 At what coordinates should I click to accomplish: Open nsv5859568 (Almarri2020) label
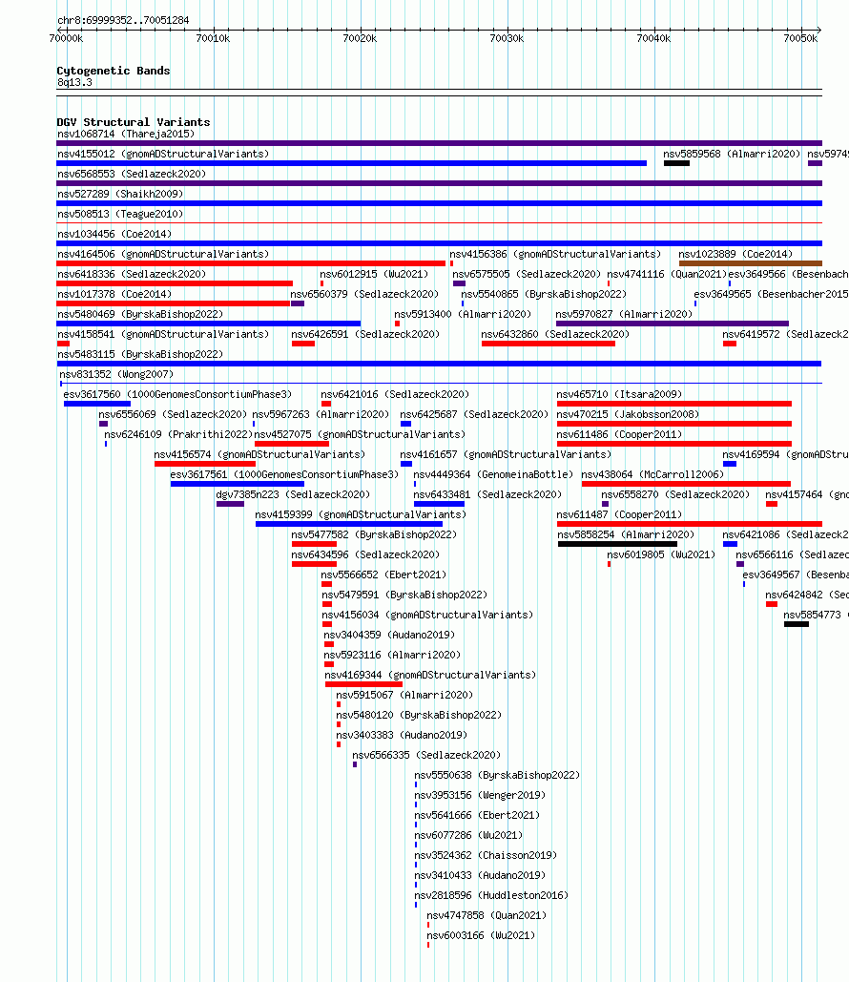pos(732,154)
